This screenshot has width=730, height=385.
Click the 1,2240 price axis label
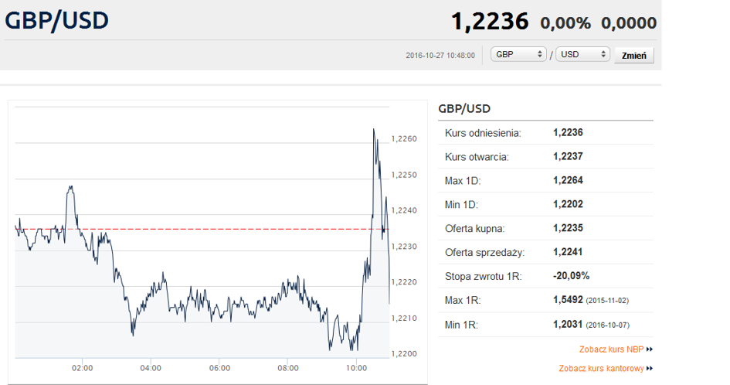pyautogui.click(x=404, y=211)
